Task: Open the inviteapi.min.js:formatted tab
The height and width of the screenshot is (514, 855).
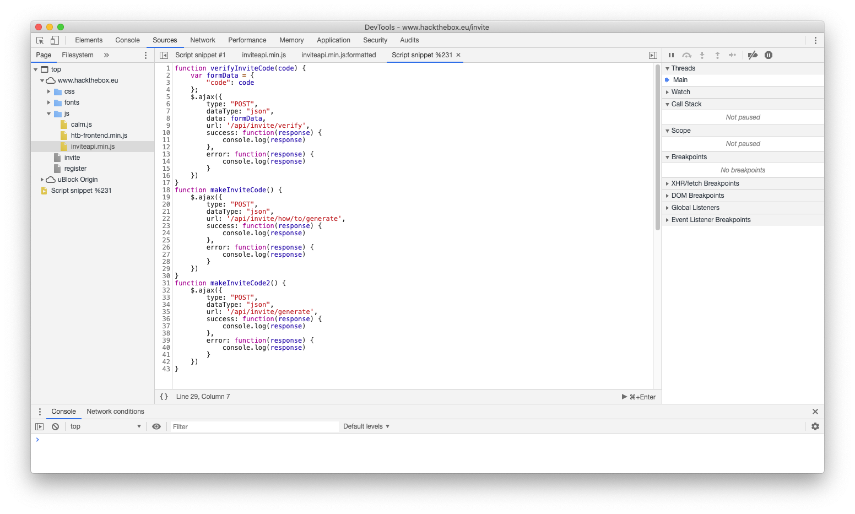Action: coord(338,55)
